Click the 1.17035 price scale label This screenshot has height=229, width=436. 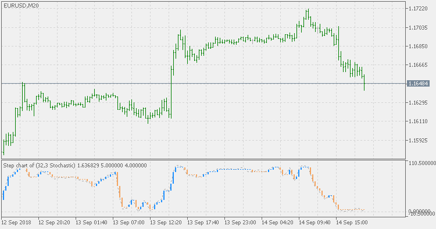(418, 27)
